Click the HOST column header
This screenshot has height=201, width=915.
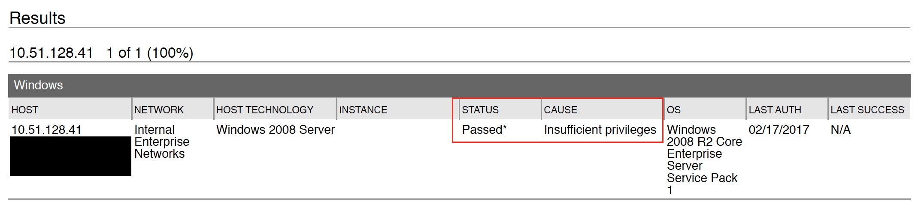(25, 110)
